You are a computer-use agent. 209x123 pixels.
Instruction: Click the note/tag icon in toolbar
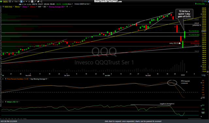coord(38,1)
